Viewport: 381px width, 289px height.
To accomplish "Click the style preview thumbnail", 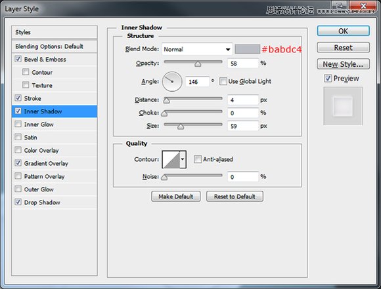I will pyautogui.click(x=343, y=106).
